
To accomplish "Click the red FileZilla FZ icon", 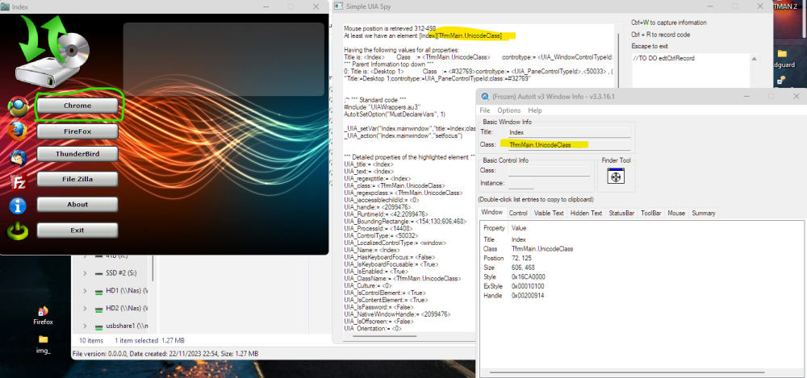I will tap(19, 181).
